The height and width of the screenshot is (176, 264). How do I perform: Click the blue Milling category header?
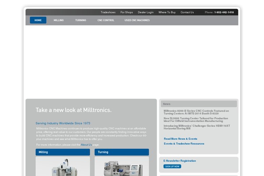pyautogui.click(x=63, y=152)
